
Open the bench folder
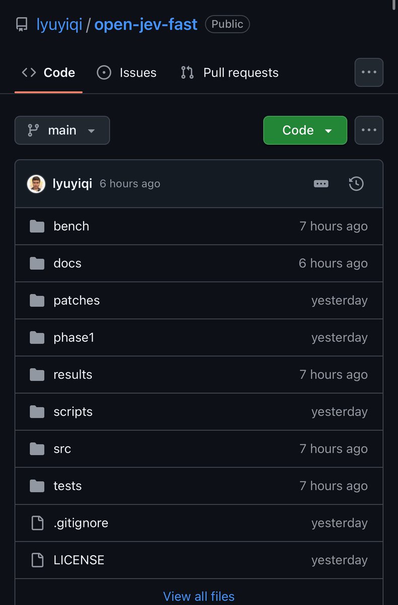(71, 226)
